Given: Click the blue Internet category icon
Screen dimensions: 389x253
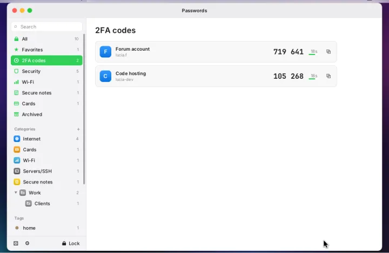Looking at the screenshot, I should pos(17,139).
